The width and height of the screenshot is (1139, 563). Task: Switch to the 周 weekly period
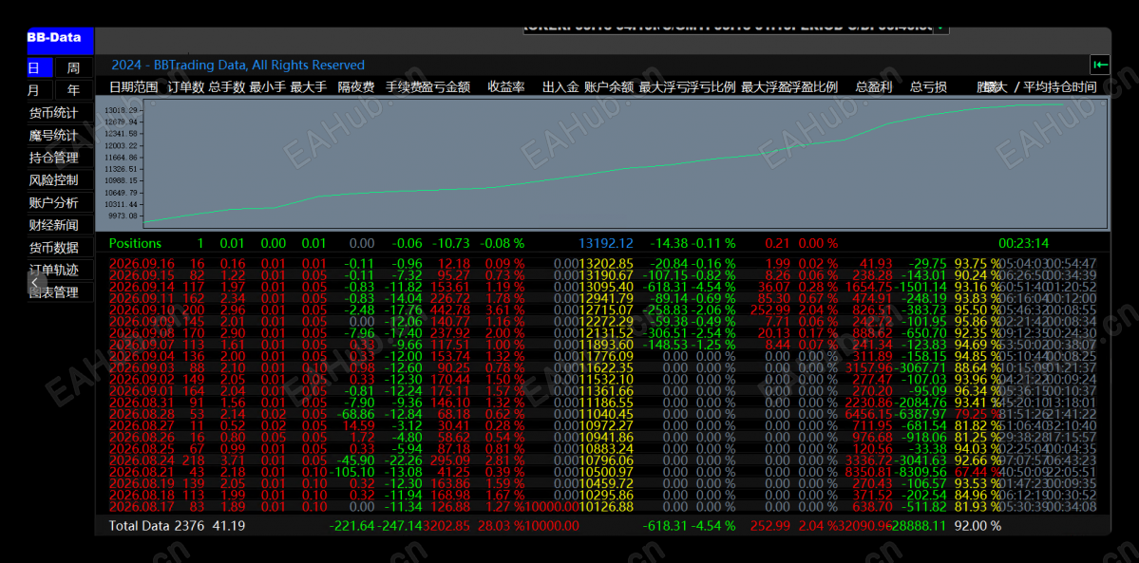74,67
